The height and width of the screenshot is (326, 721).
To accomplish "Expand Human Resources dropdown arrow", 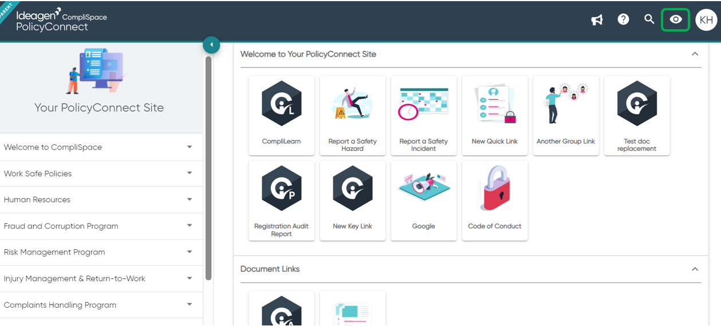I will tap(190, 199).
